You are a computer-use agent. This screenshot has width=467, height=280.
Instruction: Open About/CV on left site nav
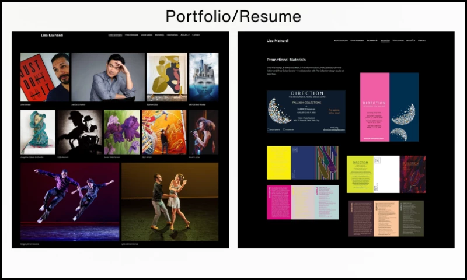click(185, 35)
